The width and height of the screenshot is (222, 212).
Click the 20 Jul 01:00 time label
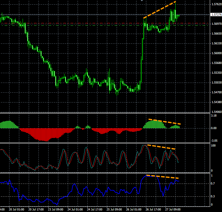coord(16,210)
